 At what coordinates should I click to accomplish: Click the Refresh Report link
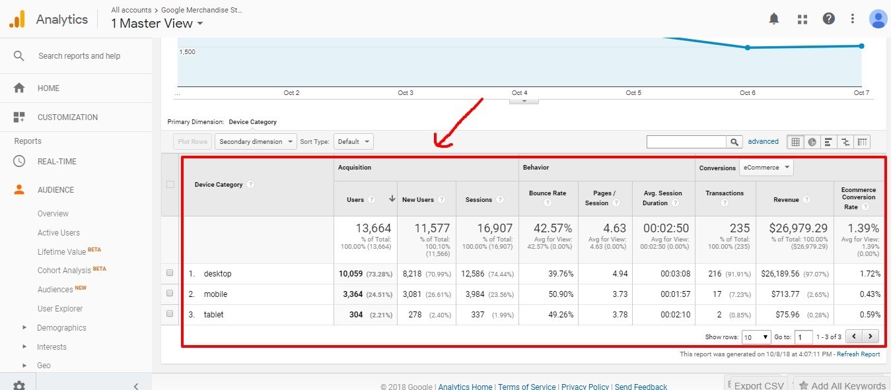pos(858,354)
